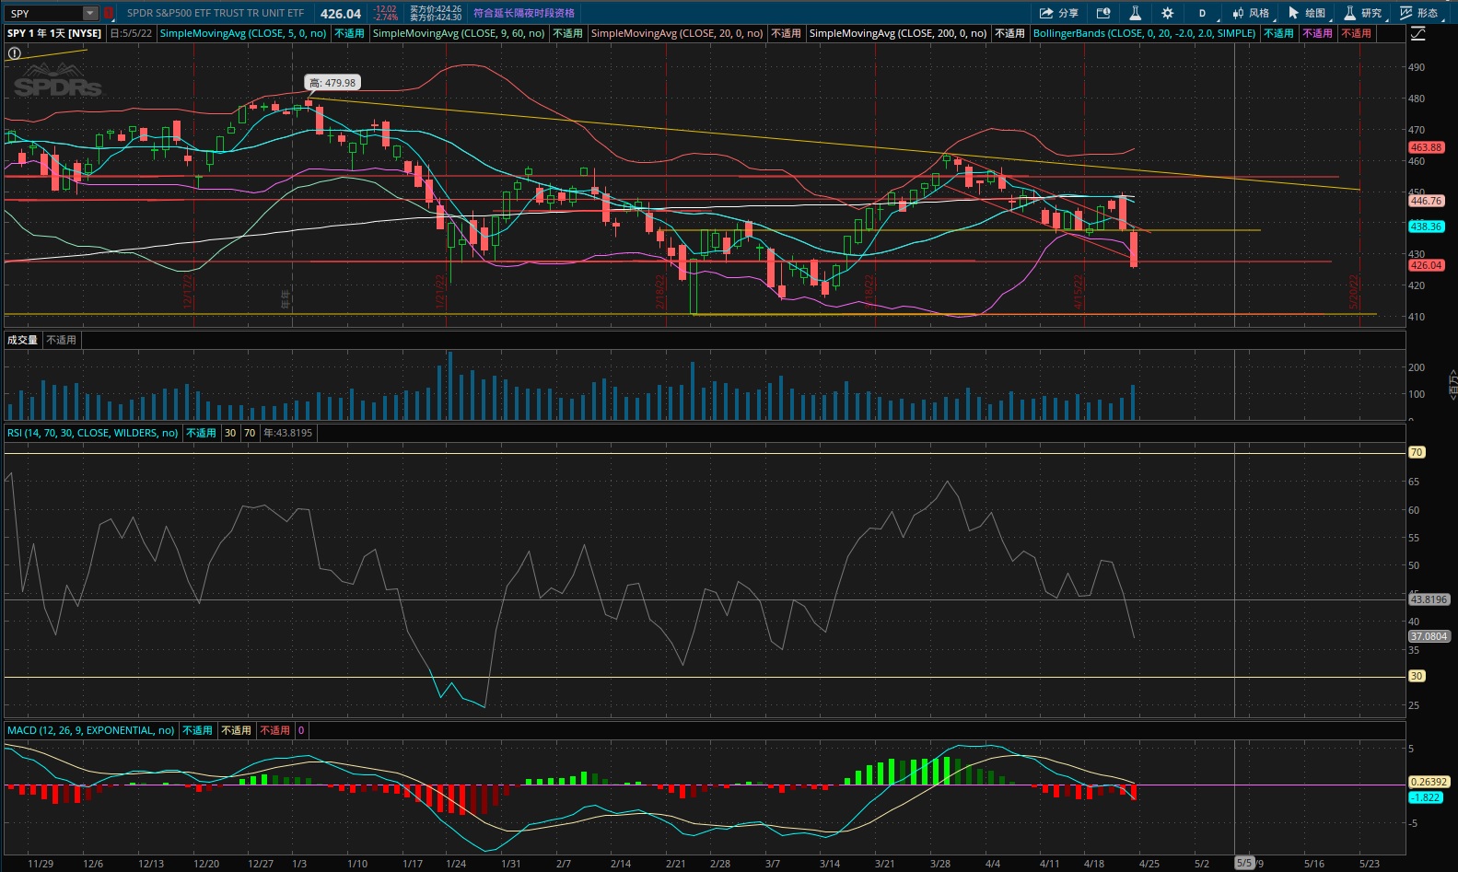Click the RSI 70 overbought level marker
Screen dimensions: 1458x872
click(x=1417, y=452)
